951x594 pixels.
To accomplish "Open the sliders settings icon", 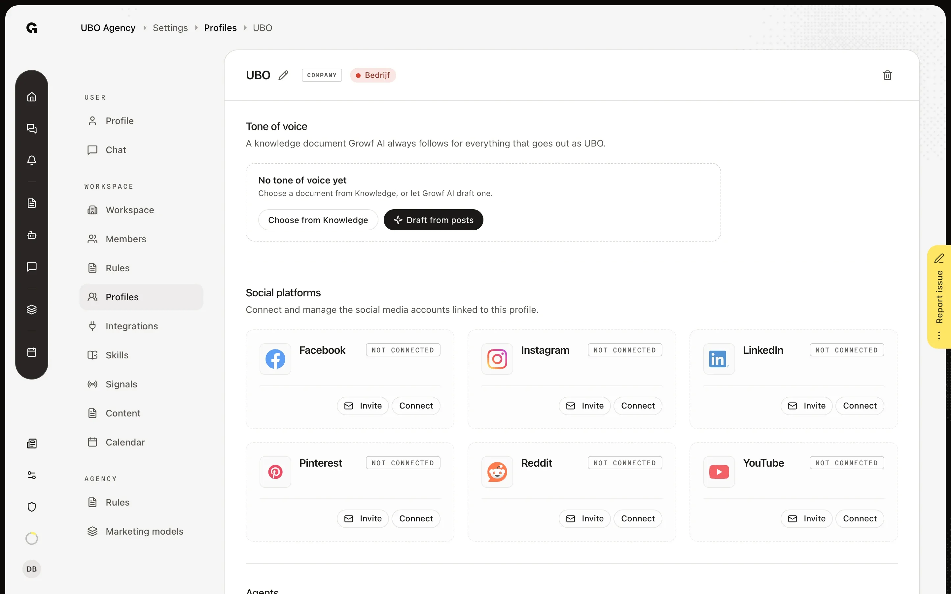I will click(31, 475).
